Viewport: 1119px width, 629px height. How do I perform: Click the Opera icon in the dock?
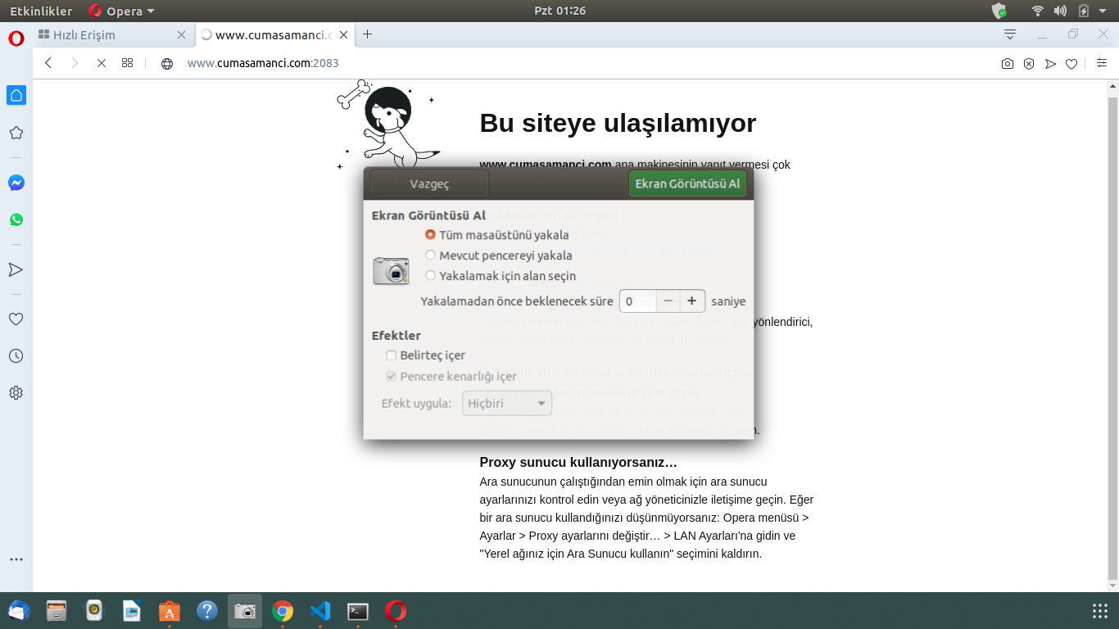tap(396, 611)
